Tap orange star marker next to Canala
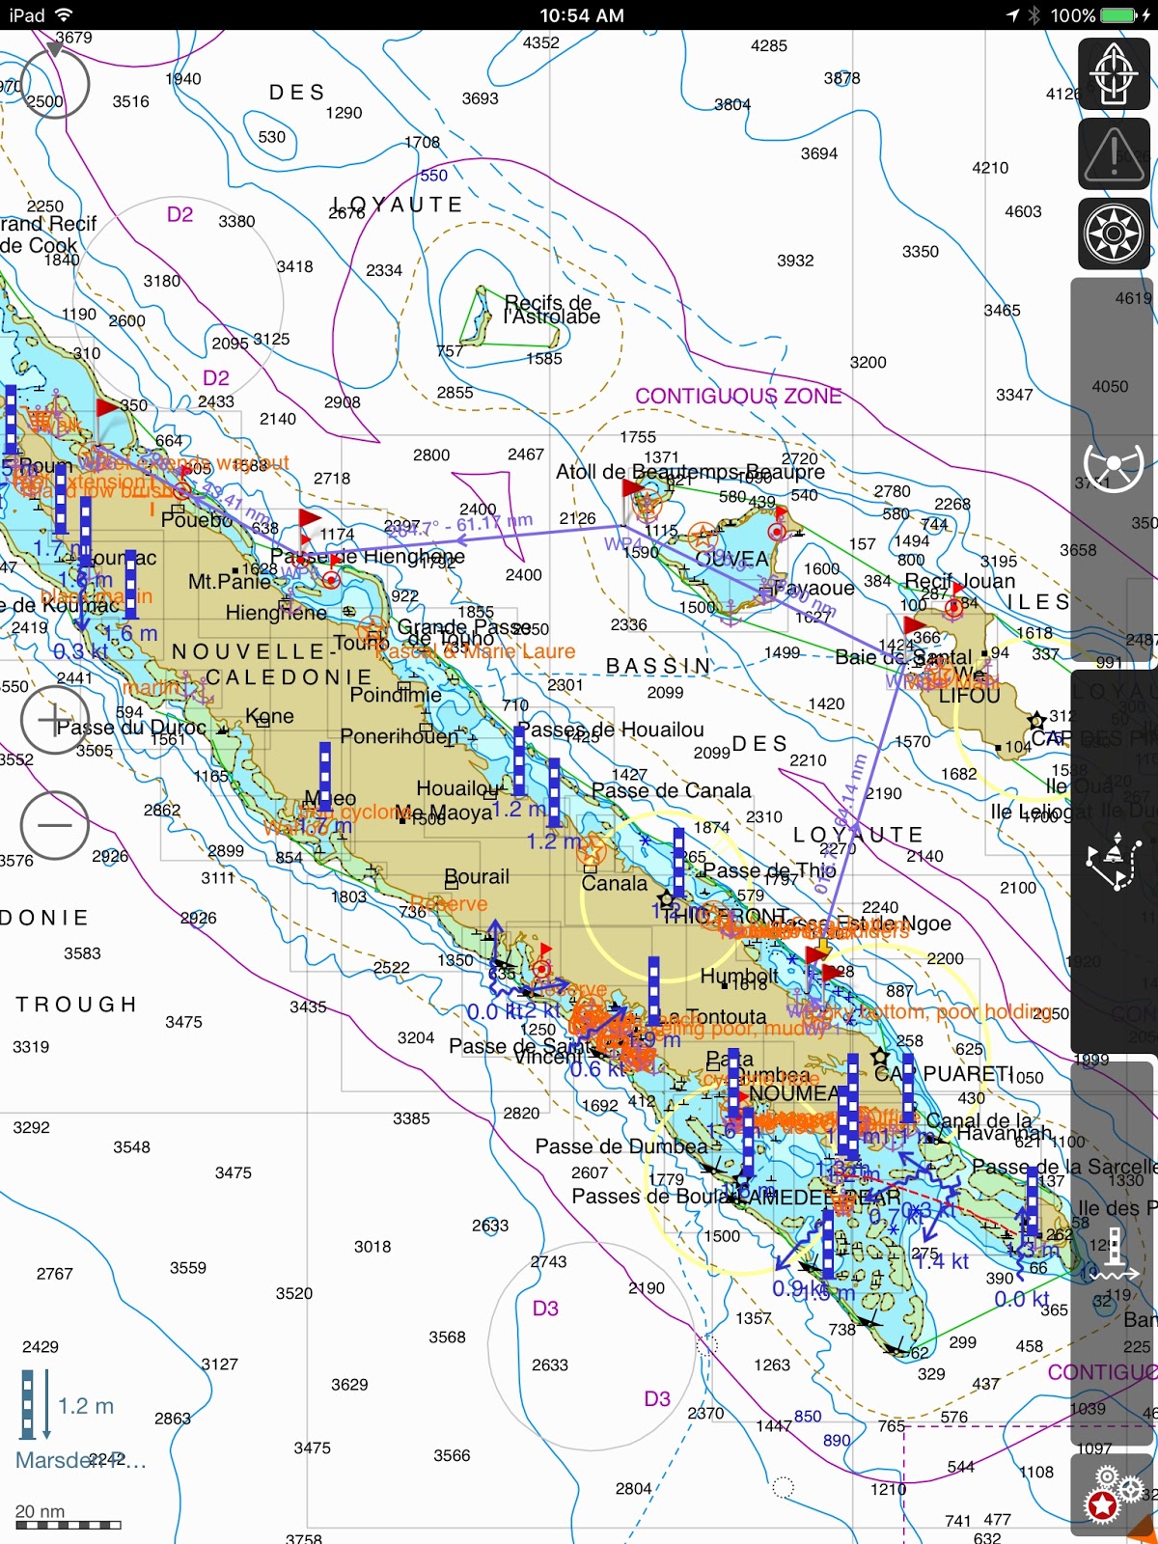1158x1544 pixels. coord(591,852)
